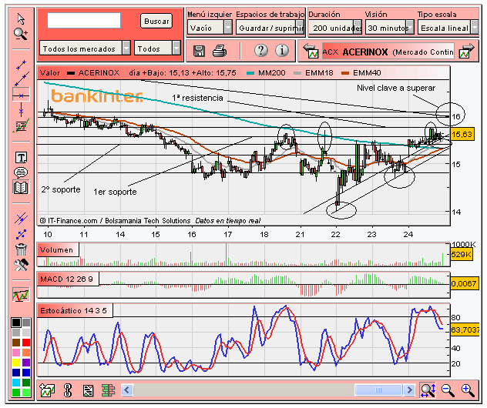Open Guardar / suprimir workspace dropdown
Viewport: 487px width, 408px height.
click(x=270, y=28)
